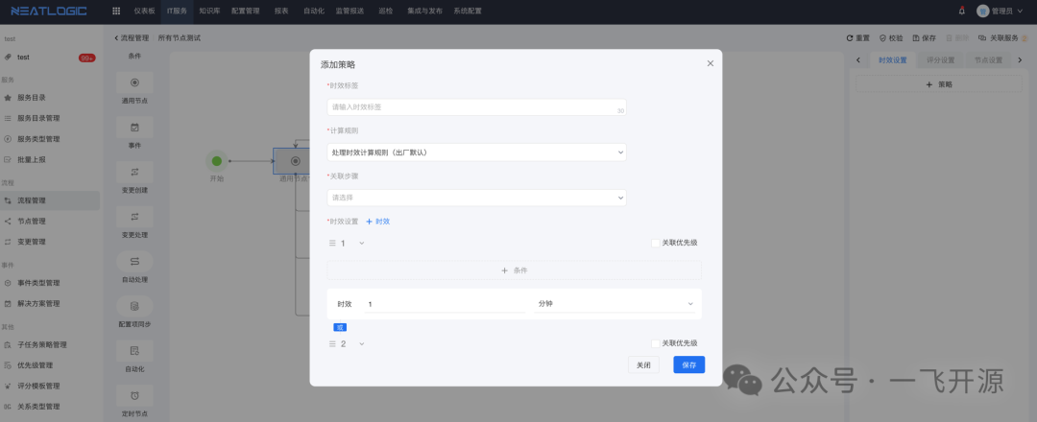
Task: Click the blue 或 operator tag
Action: 340,327
